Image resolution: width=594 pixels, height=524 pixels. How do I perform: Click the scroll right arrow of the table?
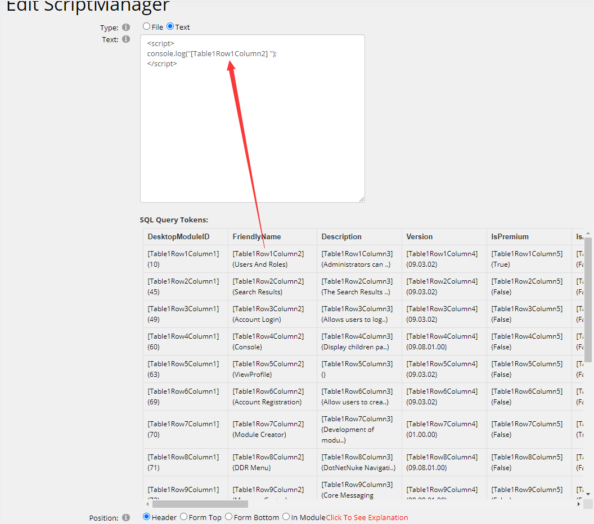point(579,504)
